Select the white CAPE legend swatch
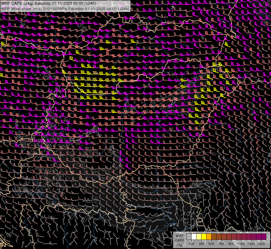This screenshot has width=271, height=249. click(194, 237)
